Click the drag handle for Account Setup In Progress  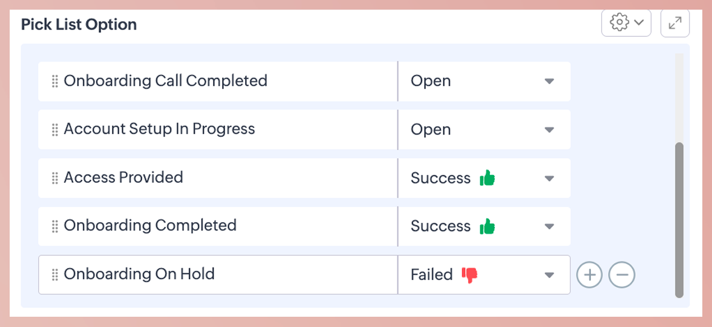(x=54, y=130)
